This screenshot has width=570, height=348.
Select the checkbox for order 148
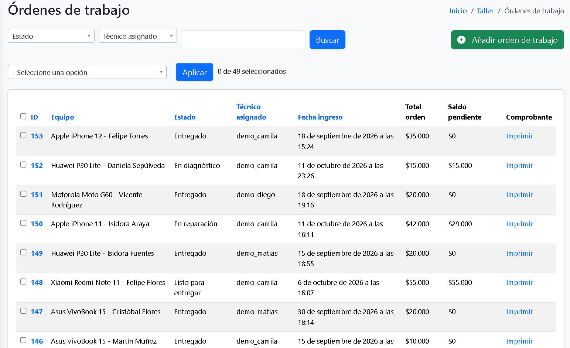pyautogui.click(x=23, y=282)
